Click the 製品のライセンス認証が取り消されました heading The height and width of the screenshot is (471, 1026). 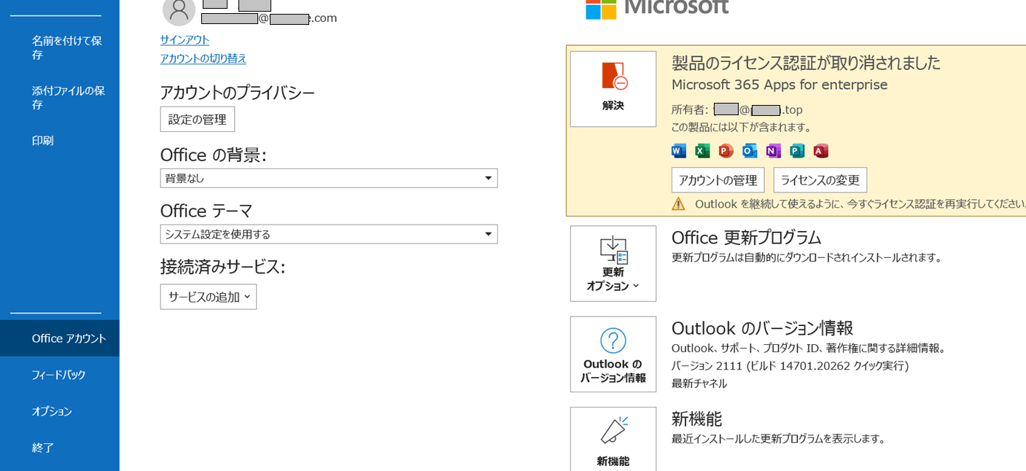tap(806, 63)
